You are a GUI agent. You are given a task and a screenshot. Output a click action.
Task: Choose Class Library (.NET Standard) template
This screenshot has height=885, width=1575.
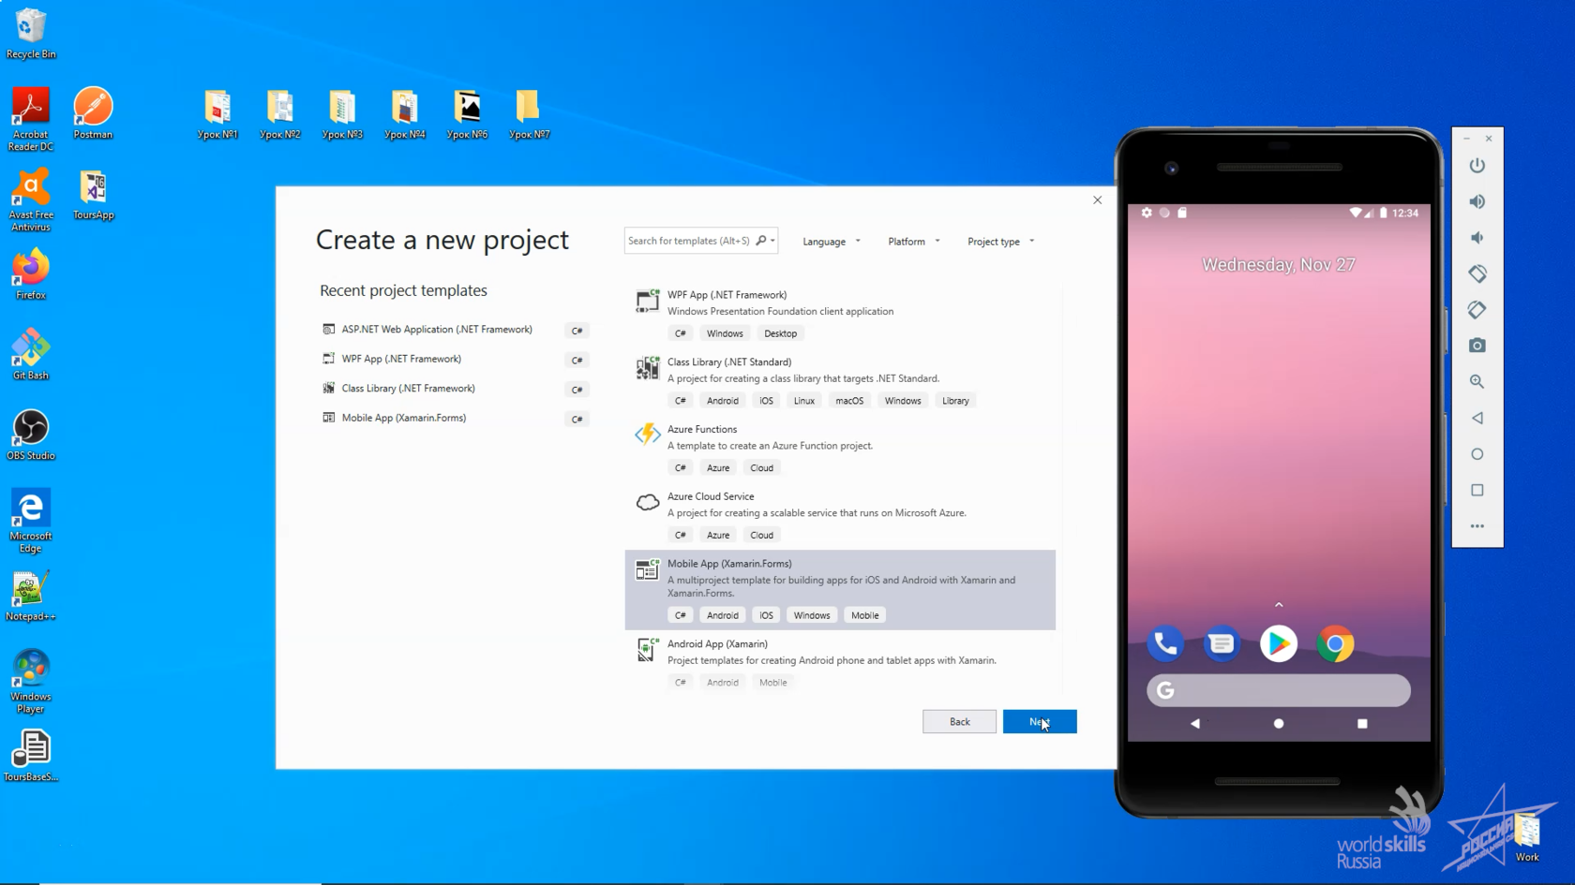[840, 381]
